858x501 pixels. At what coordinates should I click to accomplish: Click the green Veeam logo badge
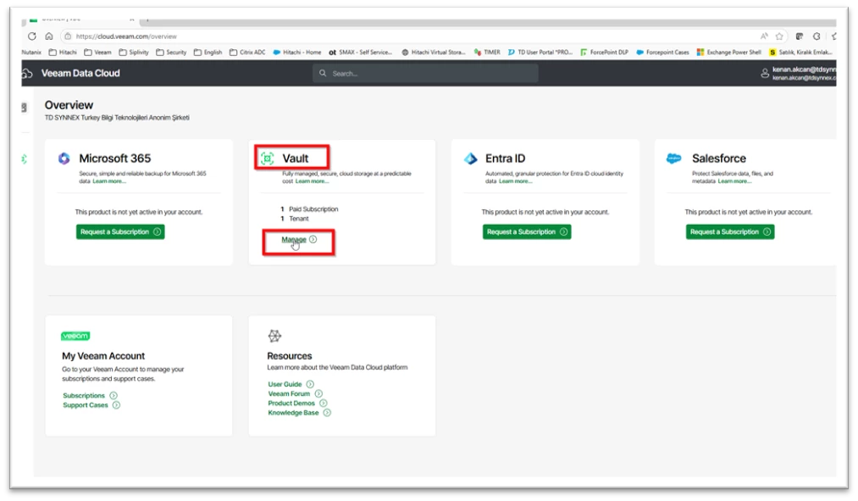(x=75, y=336)
